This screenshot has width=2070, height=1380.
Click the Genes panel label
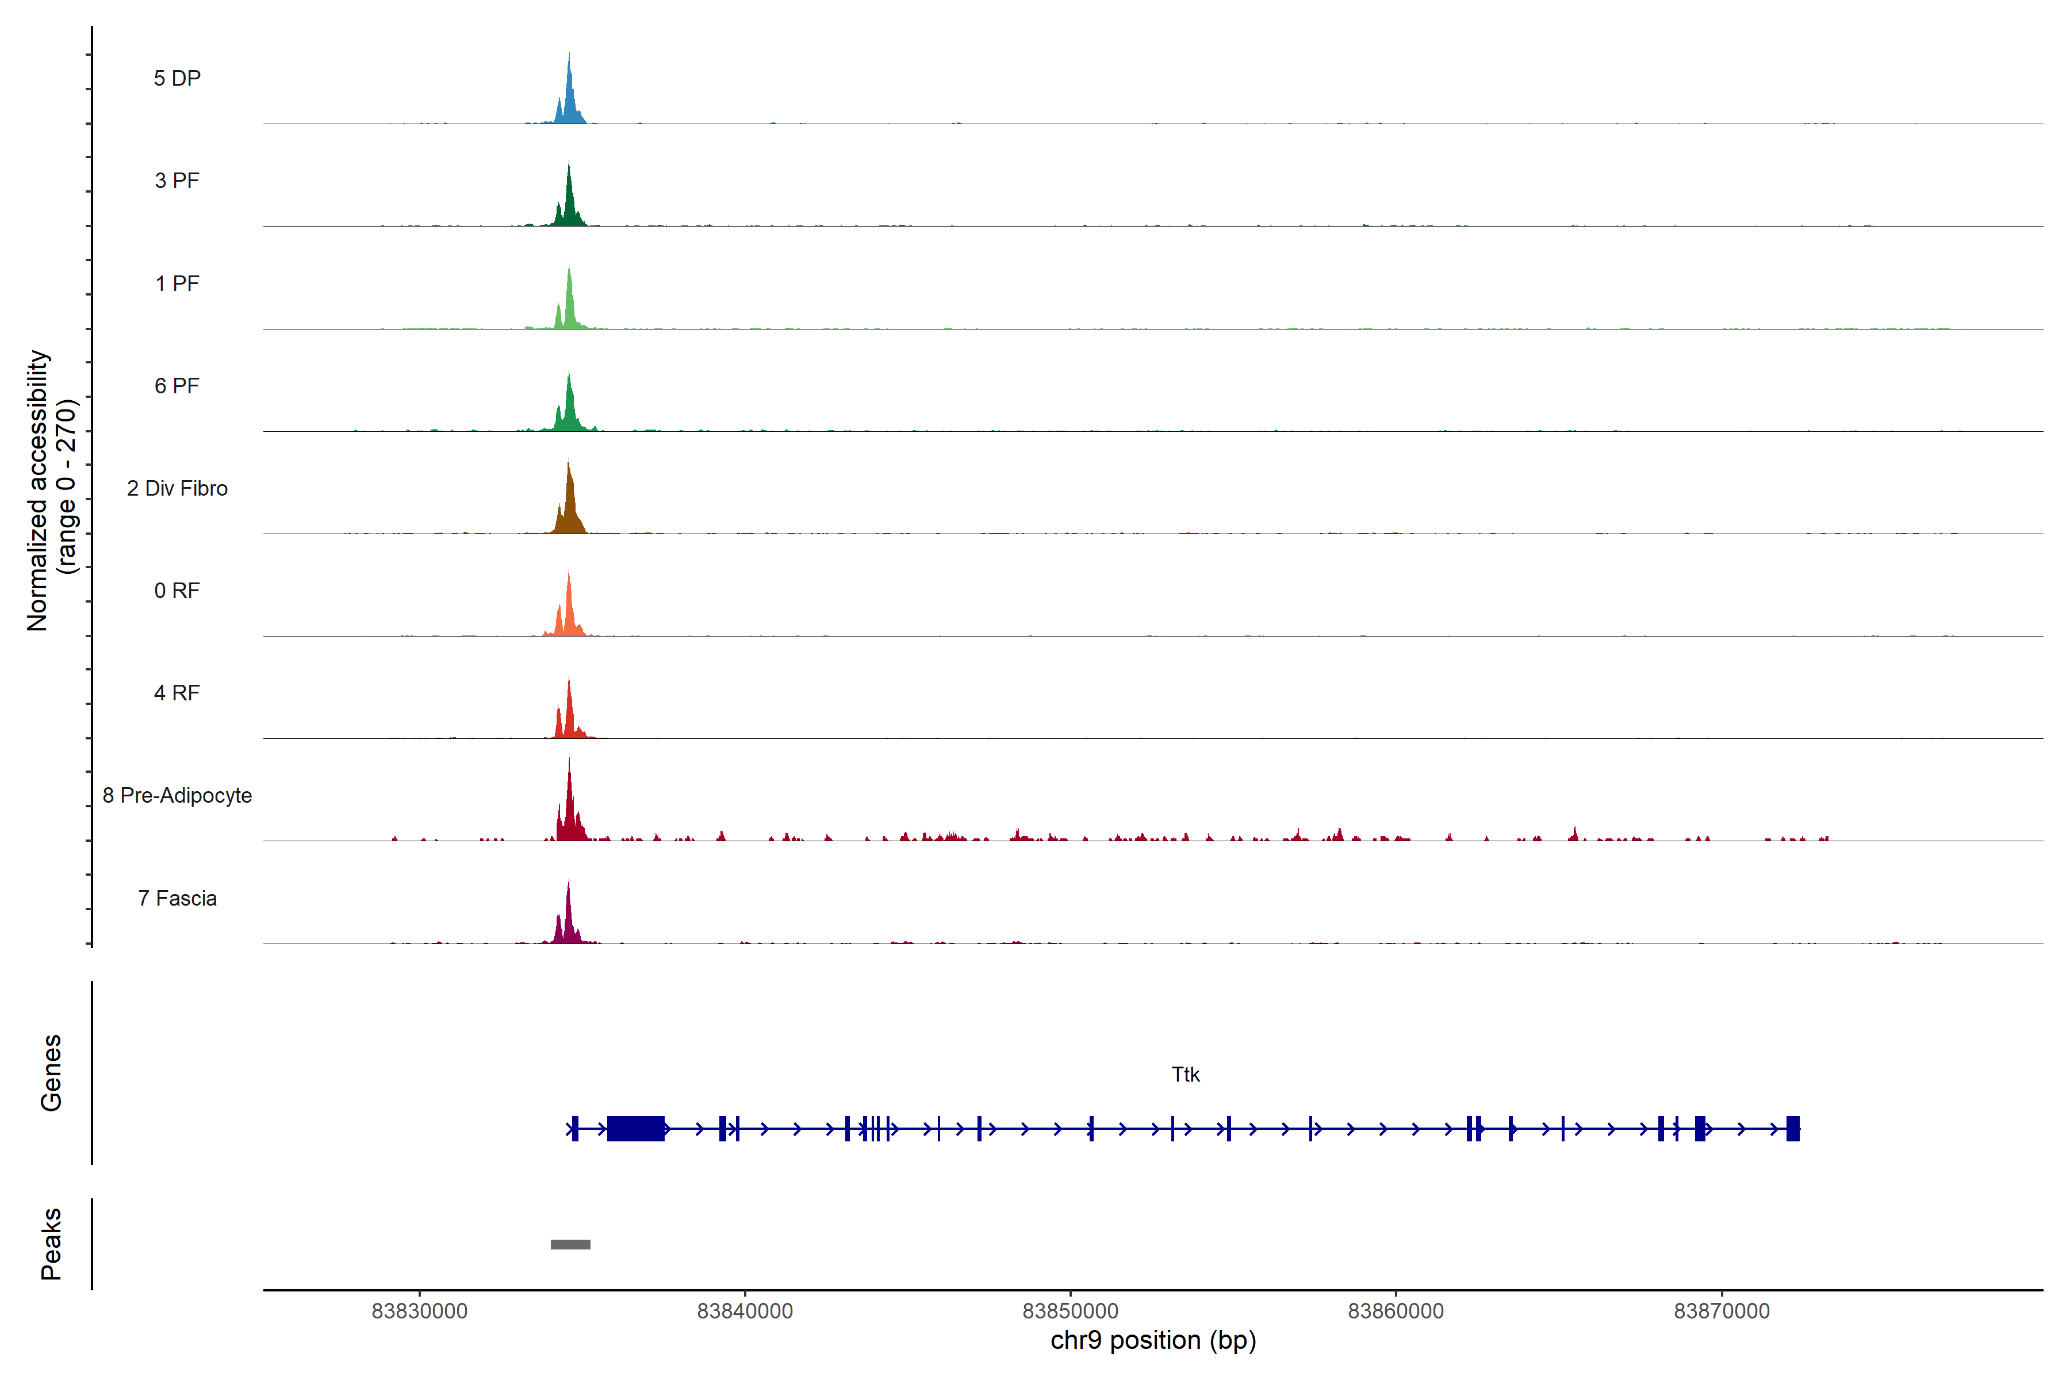[51, 1073]
